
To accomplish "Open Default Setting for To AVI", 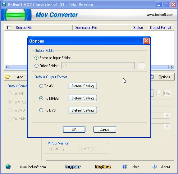I will (x=83, y=86).
